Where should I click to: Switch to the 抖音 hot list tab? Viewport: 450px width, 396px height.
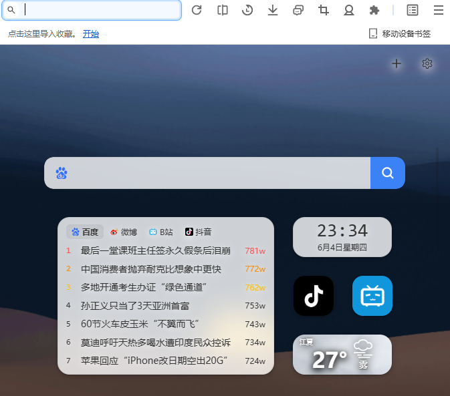click(199, 232)
